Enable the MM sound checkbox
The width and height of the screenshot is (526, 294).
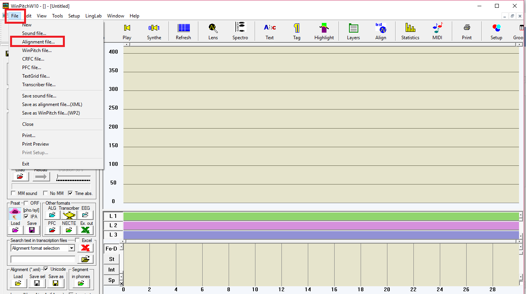coord(14,193)
